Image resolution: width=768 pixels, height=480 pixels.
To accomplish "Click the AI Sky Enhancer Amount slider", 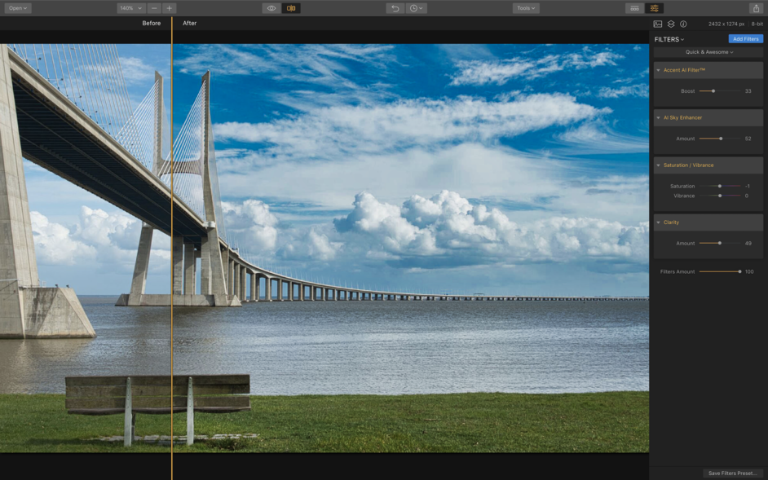I will (721, 139).
